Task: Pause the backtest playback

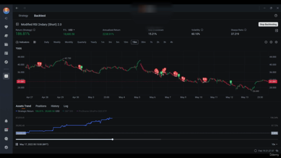Action: point(17,144)
